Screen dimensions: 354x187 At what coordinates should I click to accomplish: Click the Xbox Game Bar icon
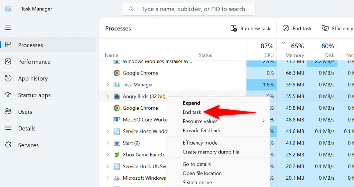tap(117, 155)
